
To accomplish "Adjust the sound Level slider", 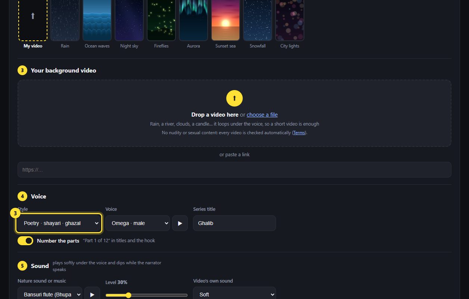I will click(x=146, y=295).
